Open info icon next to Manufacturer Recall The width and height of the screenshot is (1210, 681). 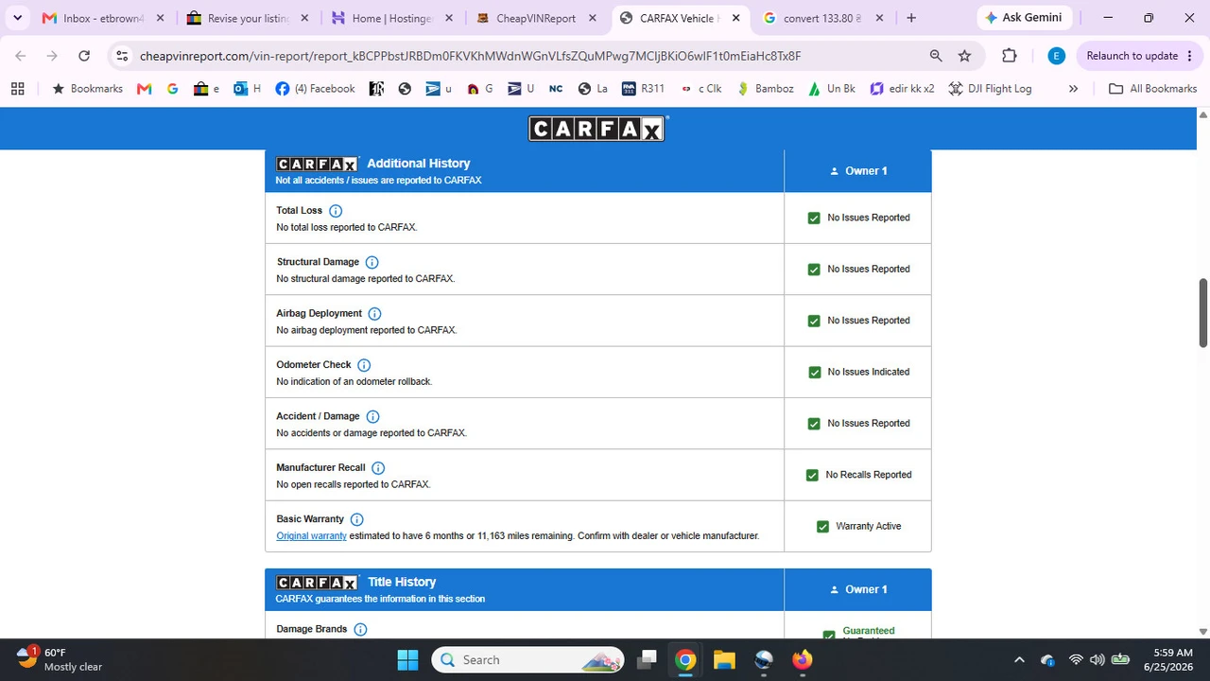coord(378,468)
